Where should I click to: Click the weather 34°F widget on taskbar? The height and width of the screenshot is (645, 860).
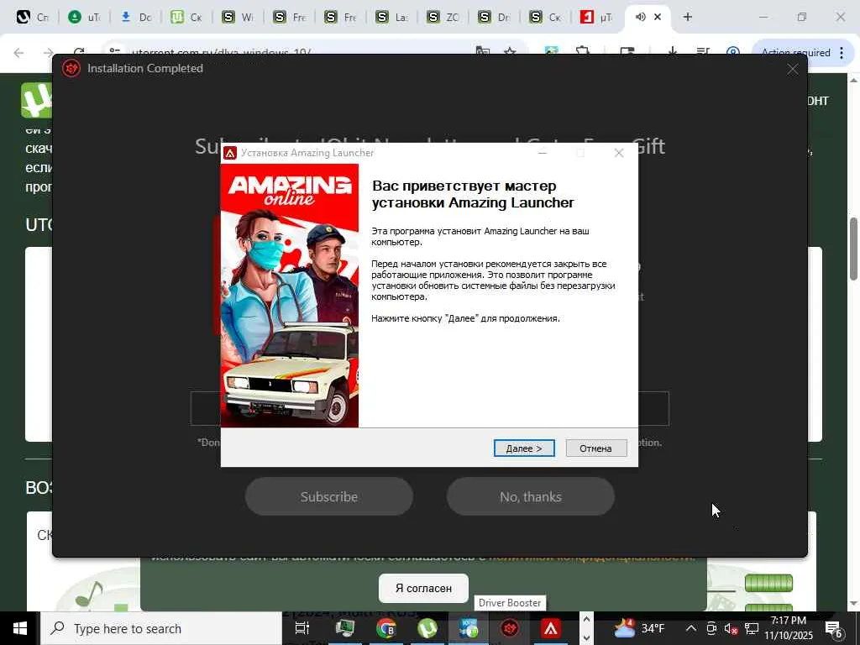coord(639,628)
